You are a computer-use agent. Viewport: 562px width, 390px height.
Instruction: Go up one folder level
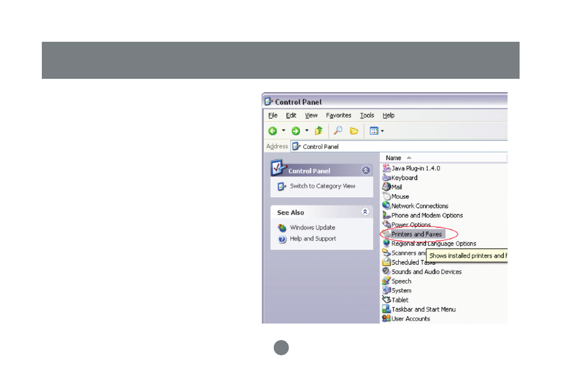coord(319,131)
